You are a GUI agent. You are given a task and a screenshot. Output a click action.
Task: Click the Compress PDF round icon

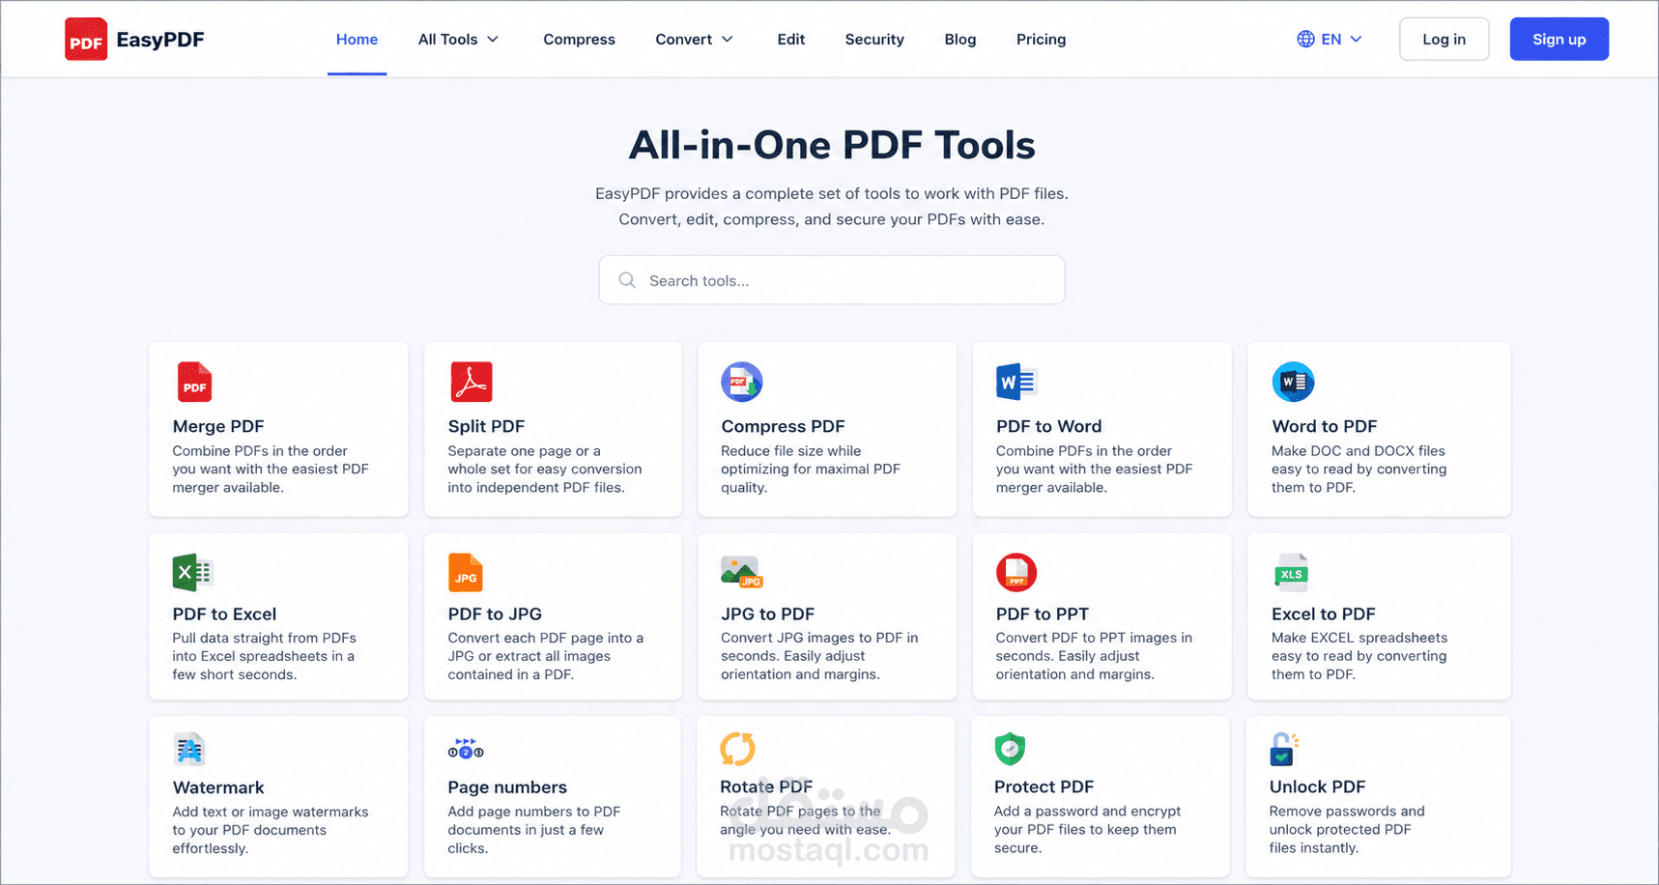[x=742, y=382]
